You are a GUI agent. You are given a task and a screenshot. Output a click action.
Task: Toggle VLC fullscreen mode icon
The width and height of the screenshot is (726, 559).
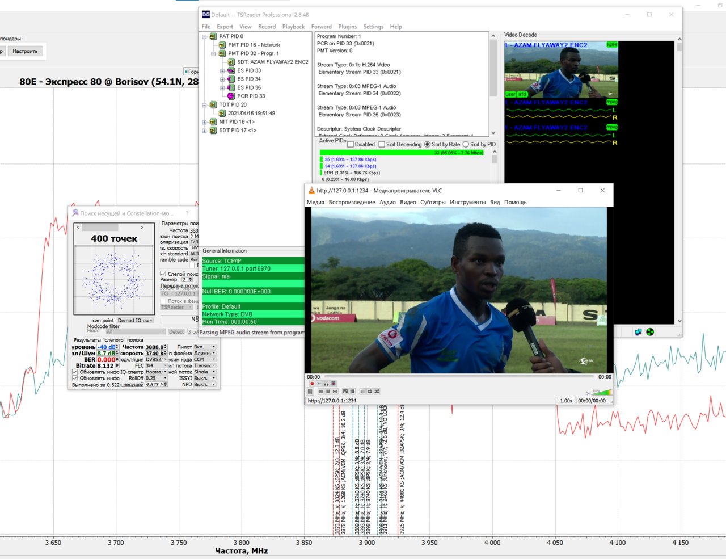345,392
